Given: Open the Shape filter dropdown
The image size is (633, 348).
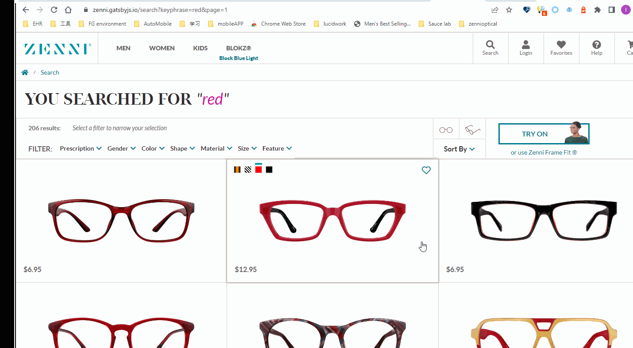Looking at the screenshot, I should 182,148.
